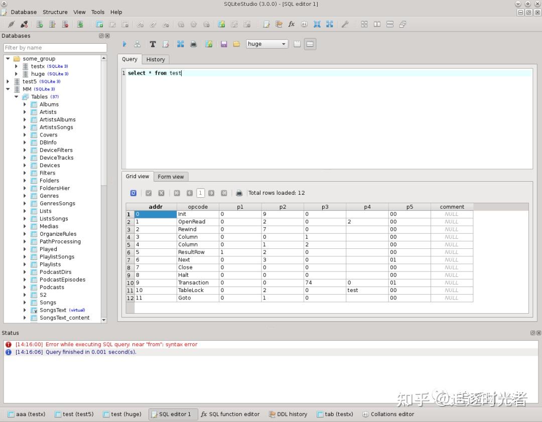Open the SQL function editor fx toolbar icon
This screenshot has height=422, width=542.
coord(291,24)
